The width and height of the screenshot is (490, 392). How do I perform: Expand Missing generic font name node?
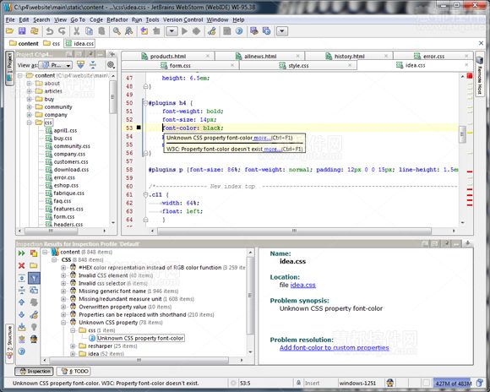tap(63, 291)
